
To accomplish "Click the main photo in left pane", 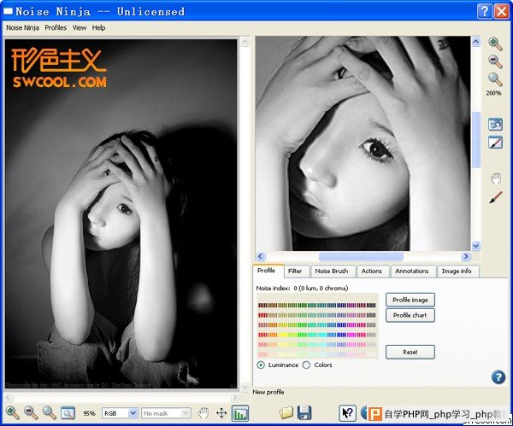I will click(x=121, y=214).
